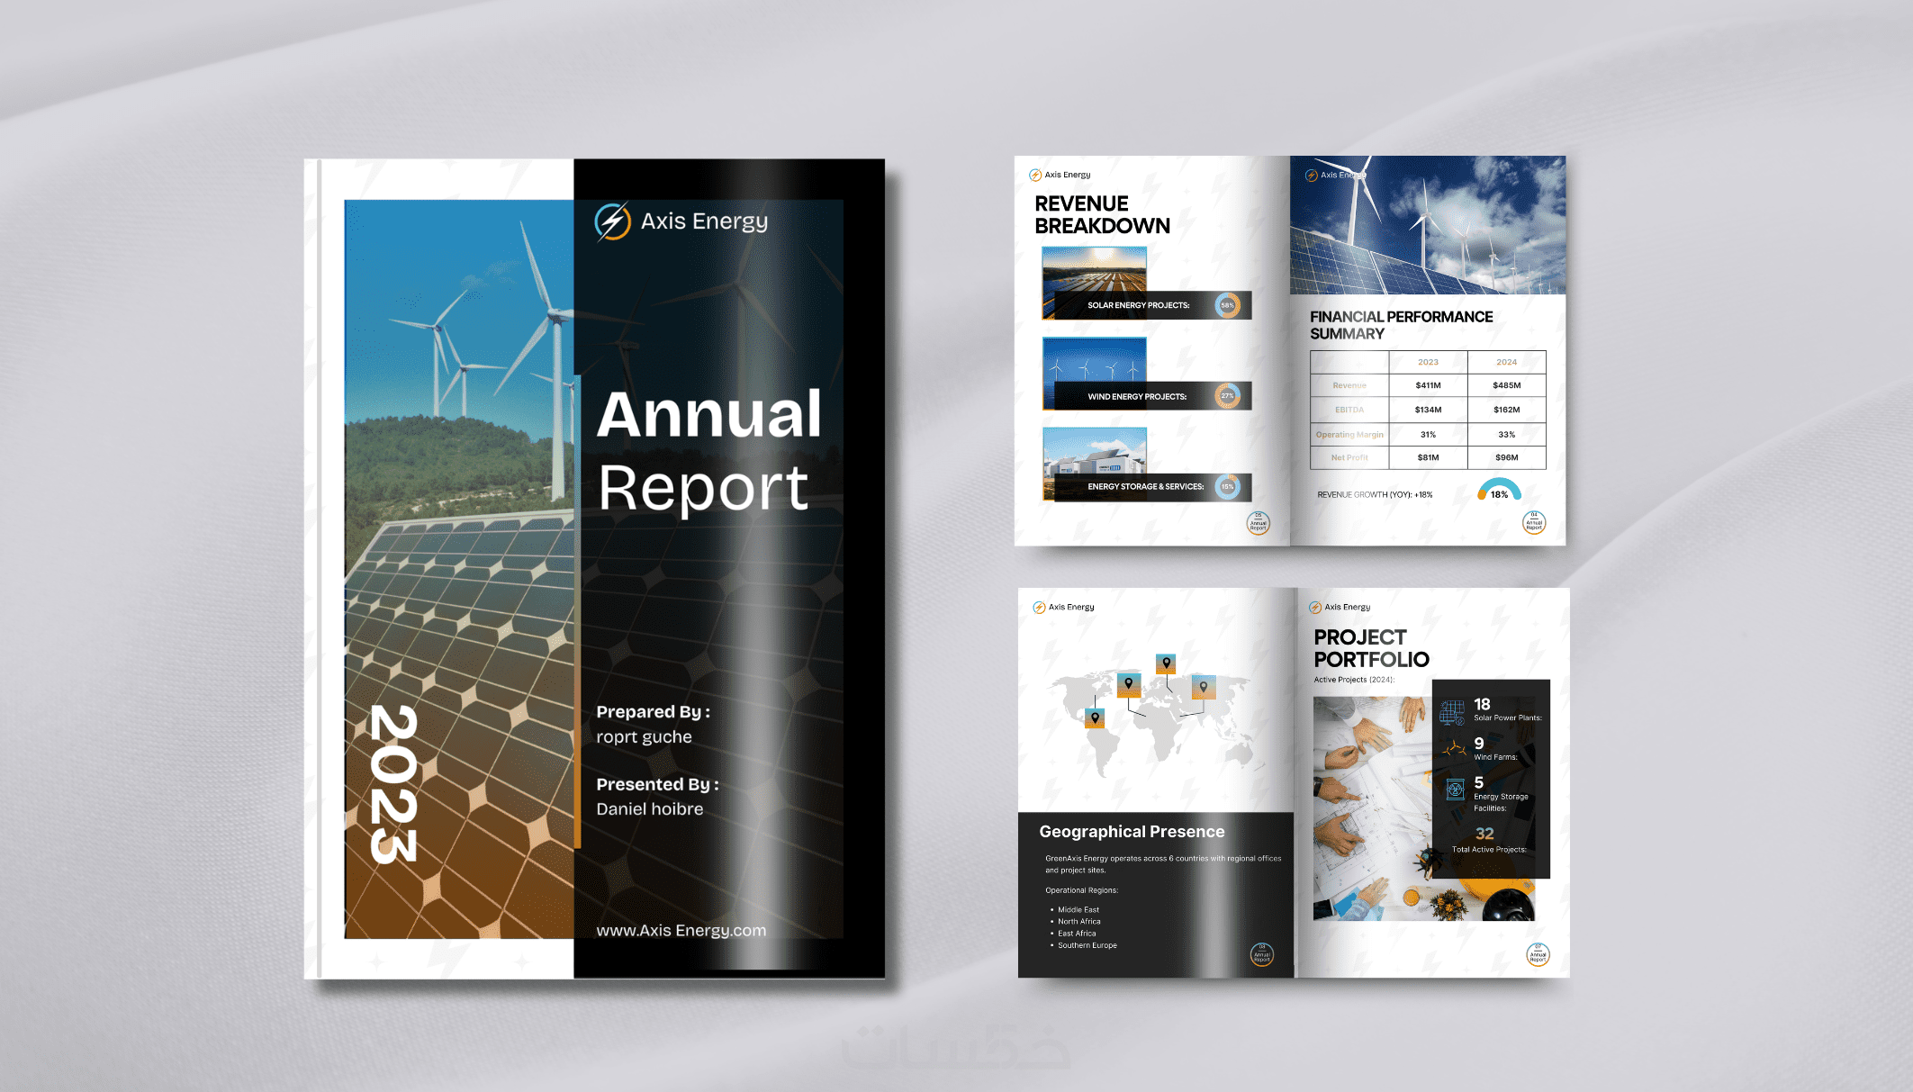Screen dimensions: 1913x1092
Task: Click the Geographical Presence heading
Action: point(1132,832)
